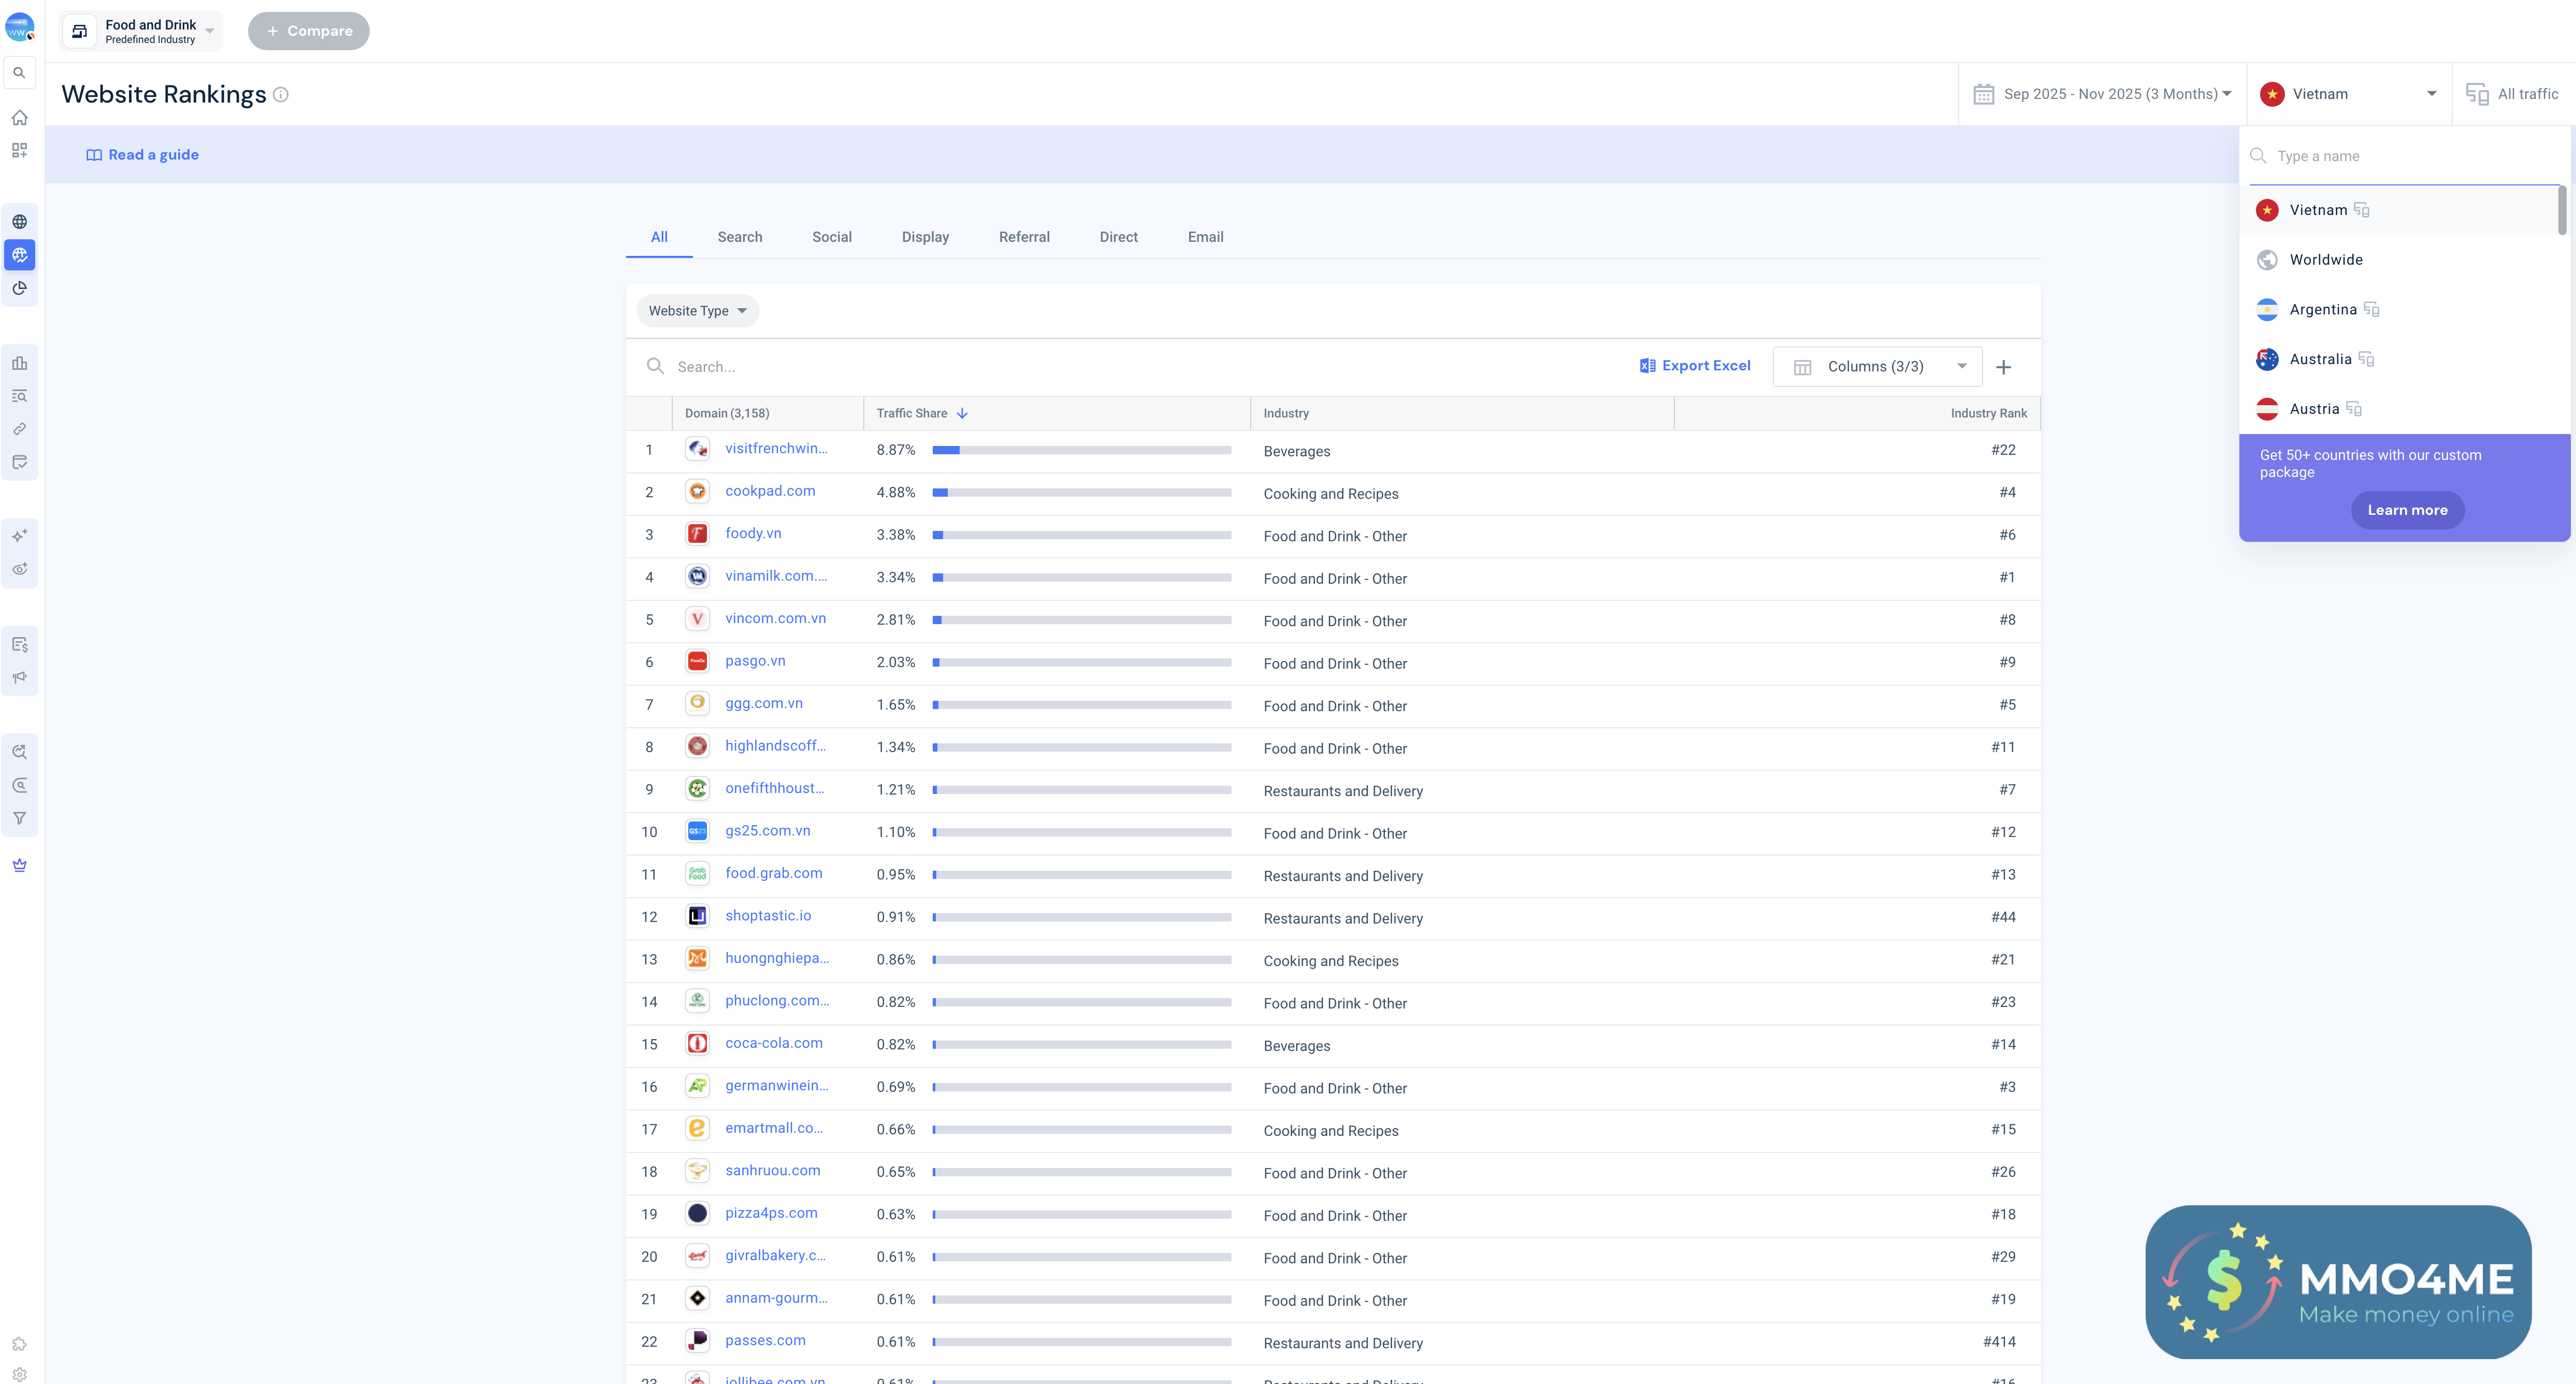Click the foody.vn favicon icon
The width and height of the screenshot is (2576, 1384).
point(697,534)
